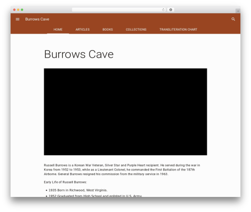Open the hamburger menu icon
This screenshot has width=251, height=212.
(18, 19)
